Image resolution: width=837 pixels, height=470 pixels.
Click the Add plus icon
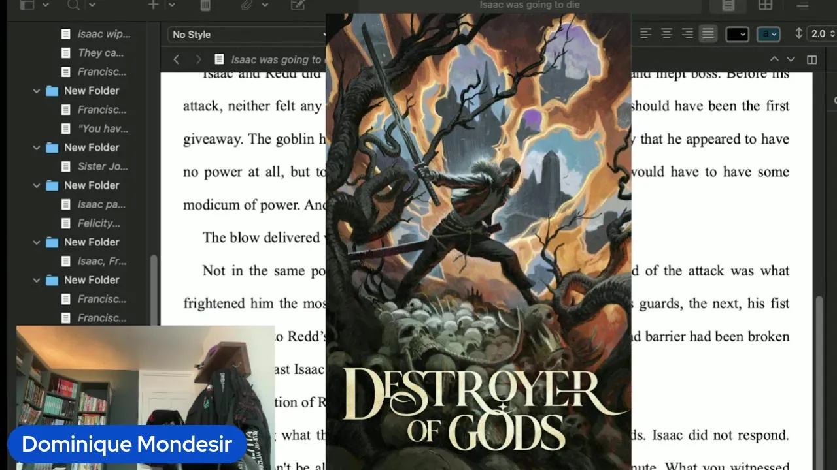tap(154, 5)
